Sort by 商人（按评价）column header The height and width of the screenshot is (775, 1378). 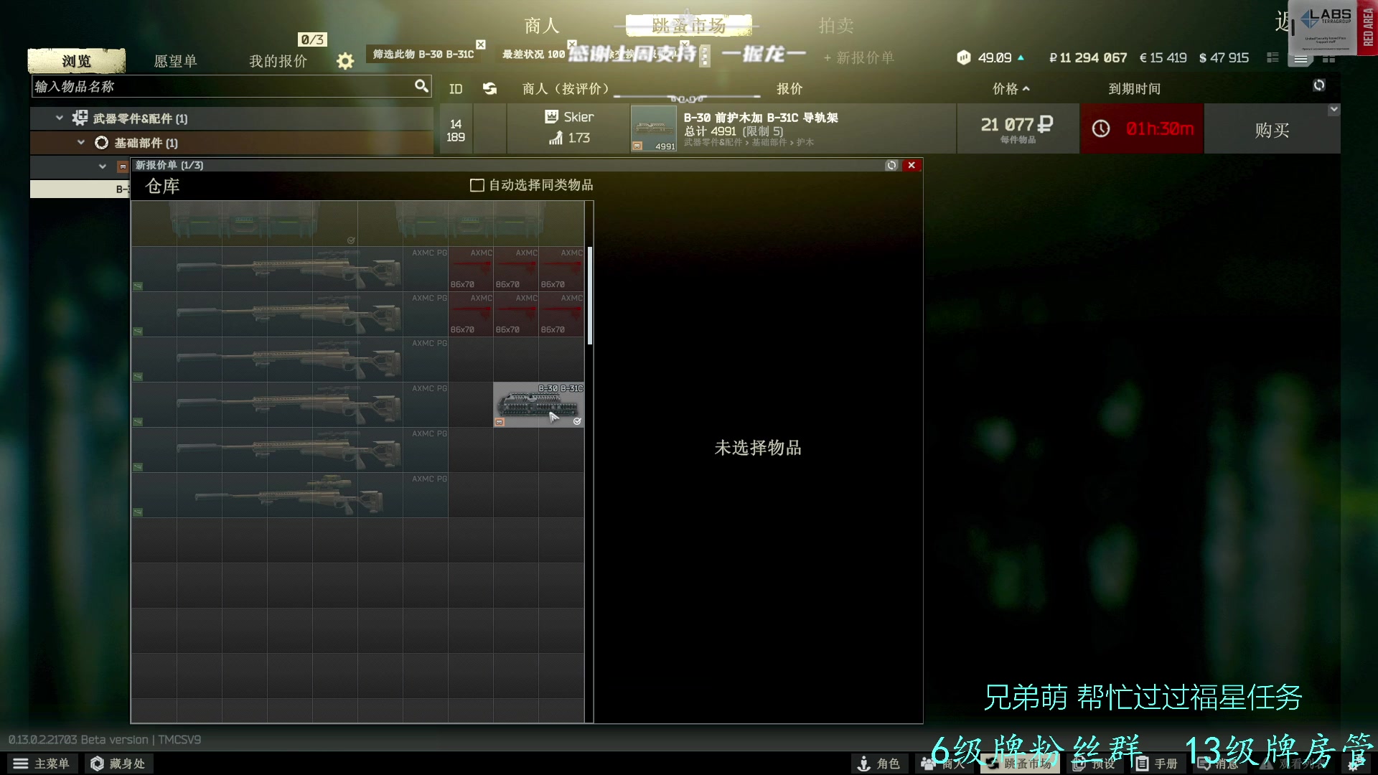tap(566, 88)
